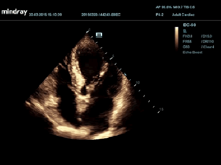Click the DC-60 model label
The image size is (221, 165).
pos(189,25)
